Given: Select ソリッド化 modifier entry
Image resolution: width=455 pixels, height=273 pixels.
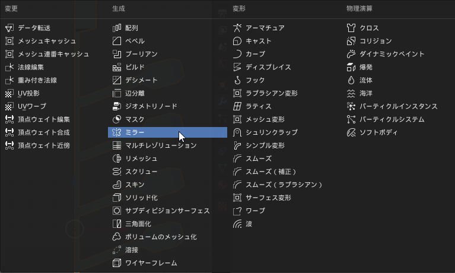Looking at the screenshot, I should 141,198.
